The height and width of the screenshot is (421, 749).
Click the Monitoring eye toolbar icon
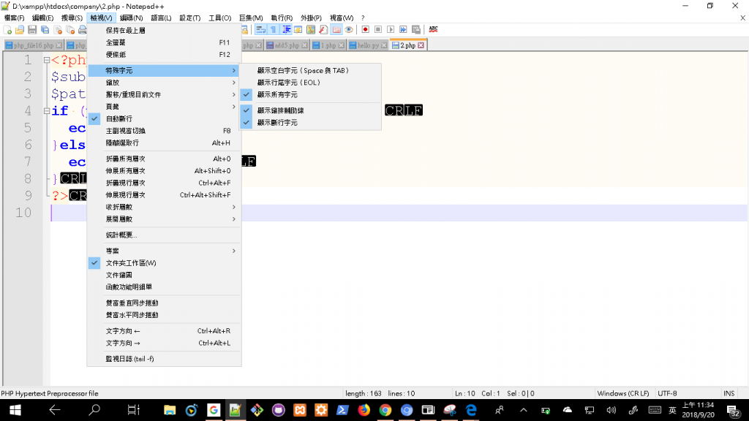(349, 29)
